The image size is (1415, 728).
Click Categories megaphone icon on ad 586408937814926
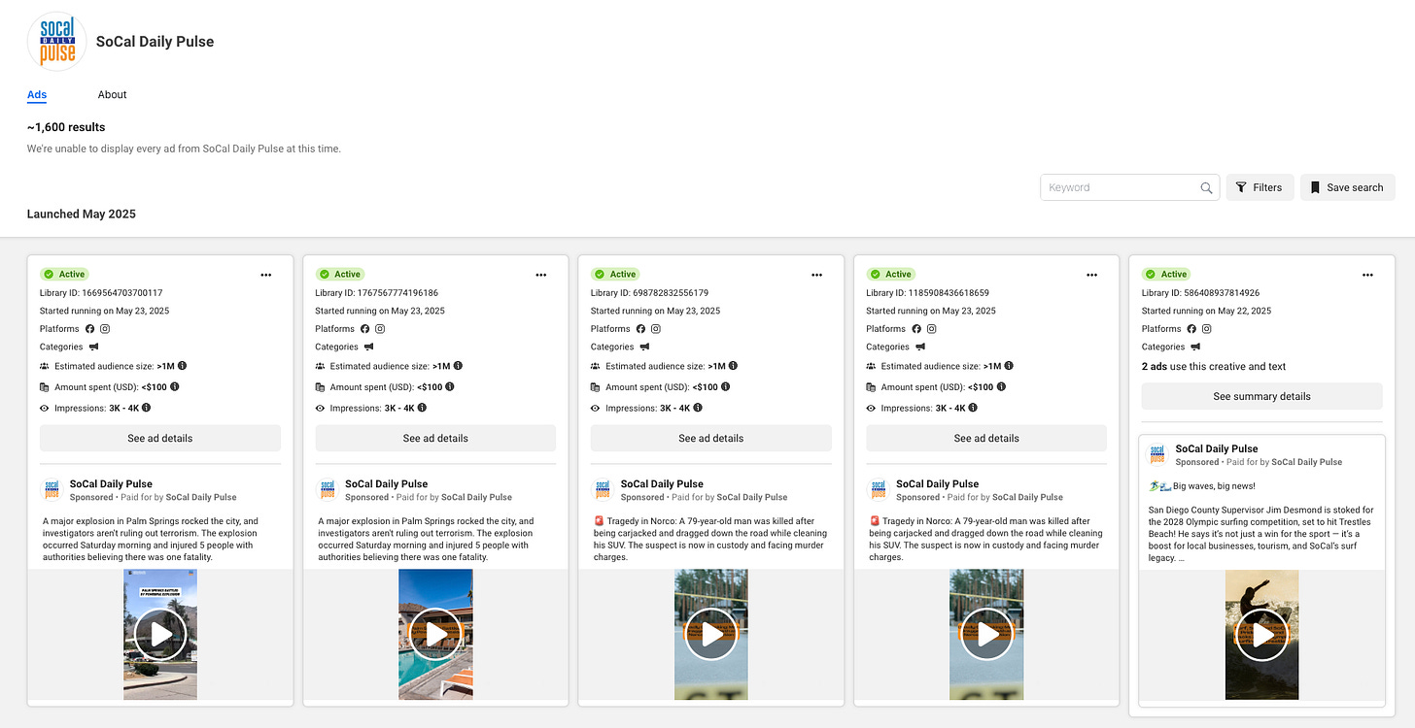click(x=1195, y=347)
